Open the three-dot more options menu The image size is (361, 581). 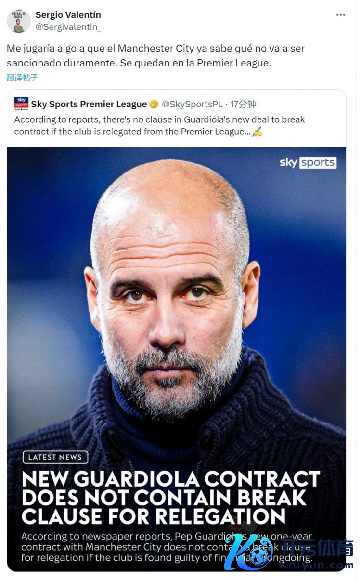click(x=340, y=15)
